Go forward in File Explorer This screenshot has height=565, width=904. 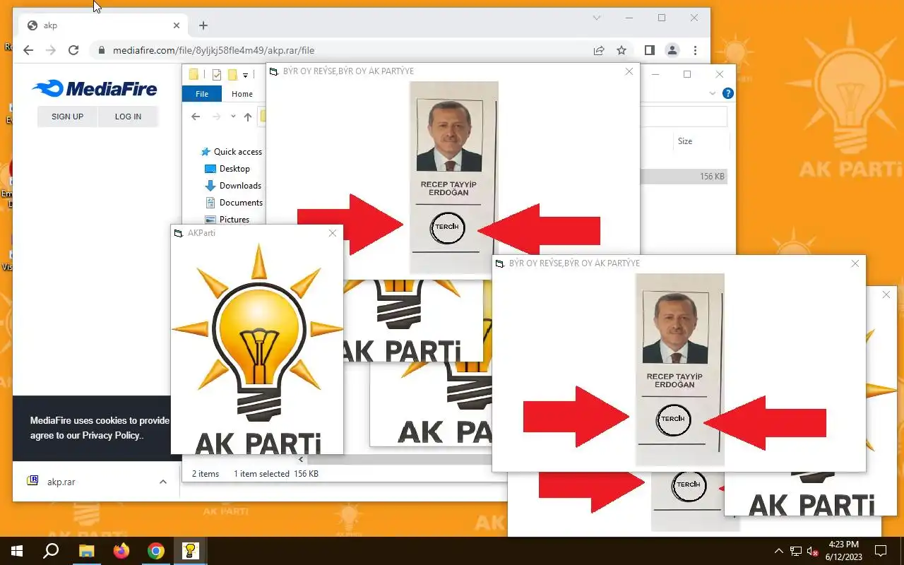pyautogui.click(x=217, y=117)
